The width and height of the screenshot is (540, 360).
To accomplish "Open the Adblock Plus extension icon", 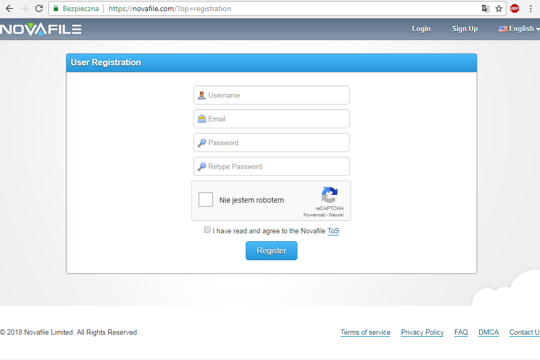I will click(515, 8).
